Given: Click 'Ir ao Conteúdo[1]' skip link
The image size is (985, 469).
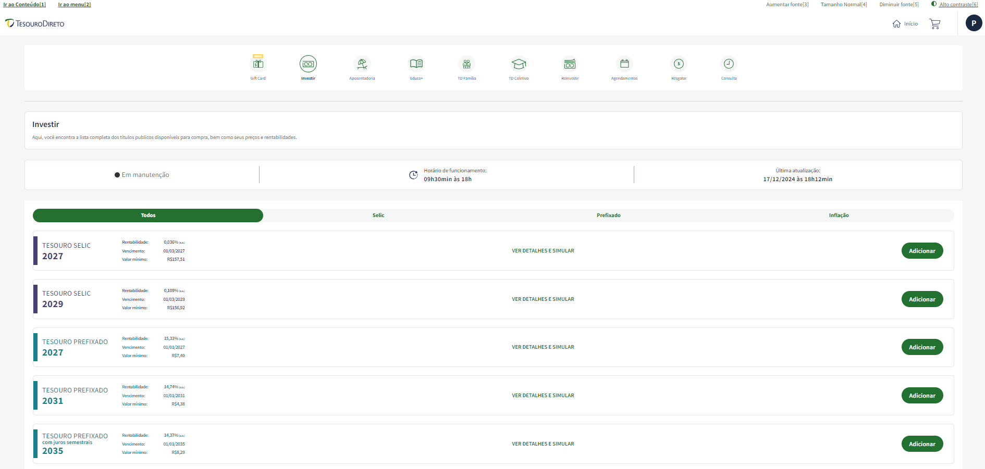Looking at the screenshot, I should coord(24,4).
